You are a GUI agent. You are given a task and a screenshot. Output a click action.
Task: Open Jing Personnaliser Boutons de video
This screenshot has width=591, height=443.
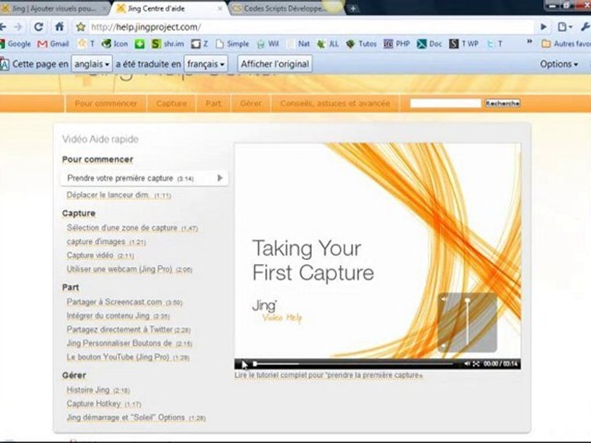[x=129, y=343]
